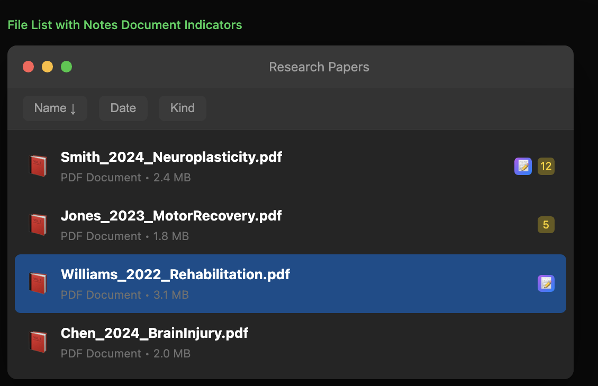Click the "PDF Document • 2.0 MB" subtitle

pyautogui.click(x=125, y=353)
